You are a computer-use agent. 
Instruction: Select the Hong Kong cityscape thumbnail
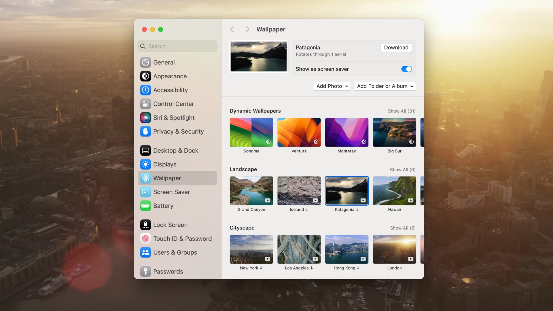coord(347,249)
